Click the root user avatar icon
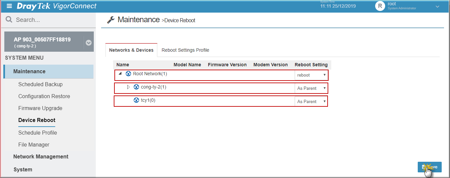Viewport: 450px width, 178px height. (x=380, y=6)
